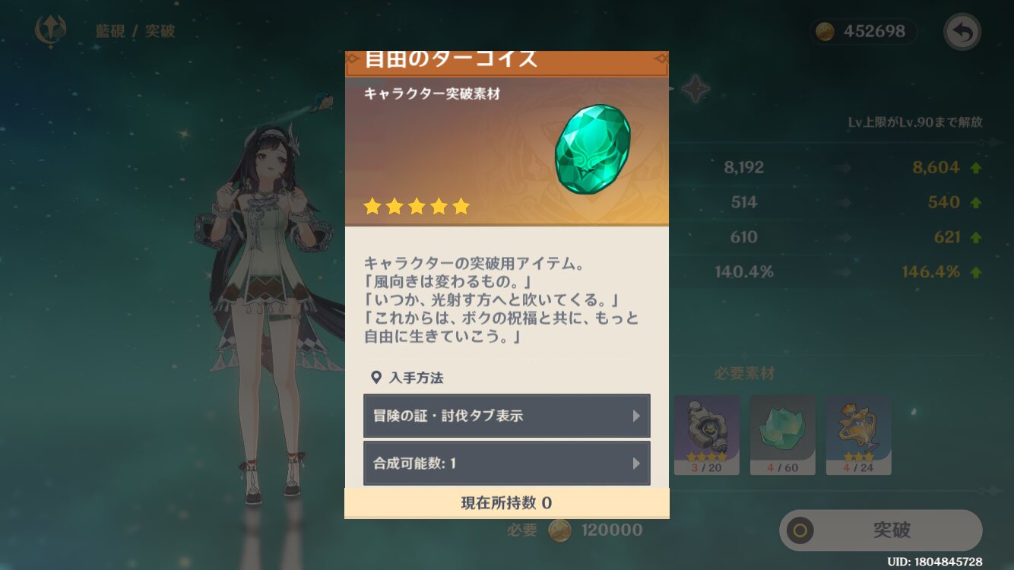Open 冒険の証・討伐タブ表示 source entry

pos(507,416)
